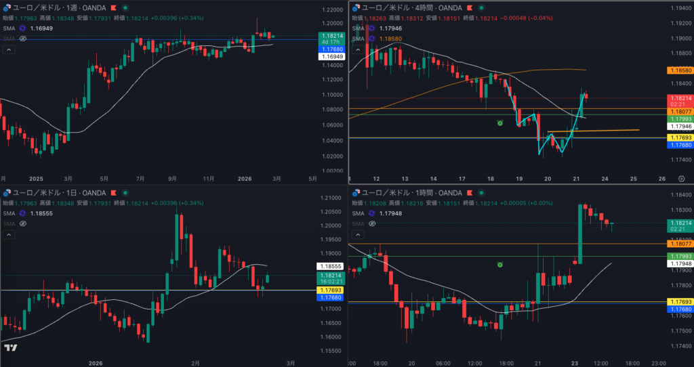Collapse the indicator legend on weekly chart
Image resolution: width=694 pixels, height=367 pixels.
click(x=9, y=49)
